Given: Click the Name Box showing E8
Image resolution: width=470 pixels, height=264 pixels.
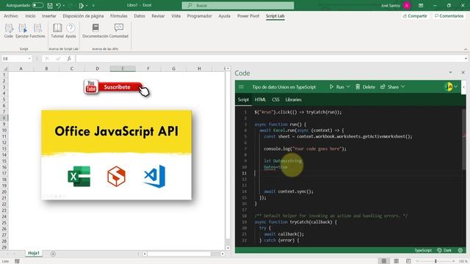Looking at the screenshot, I should 15,59.
